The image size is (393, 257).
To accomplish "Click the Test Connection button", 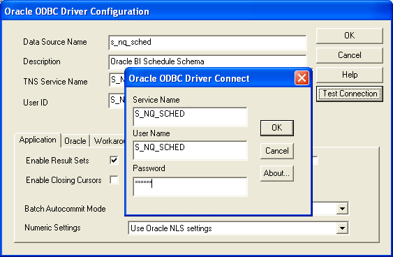I will 350,94.
